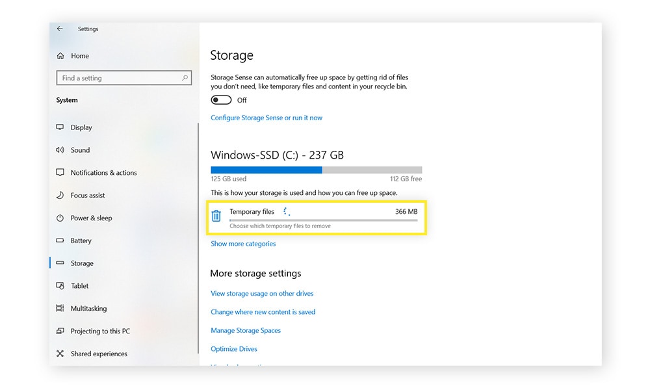Image resolution: width=650 pixels, height=390 pixels.
Task: Click the Settings window title text
Action: 88,29
